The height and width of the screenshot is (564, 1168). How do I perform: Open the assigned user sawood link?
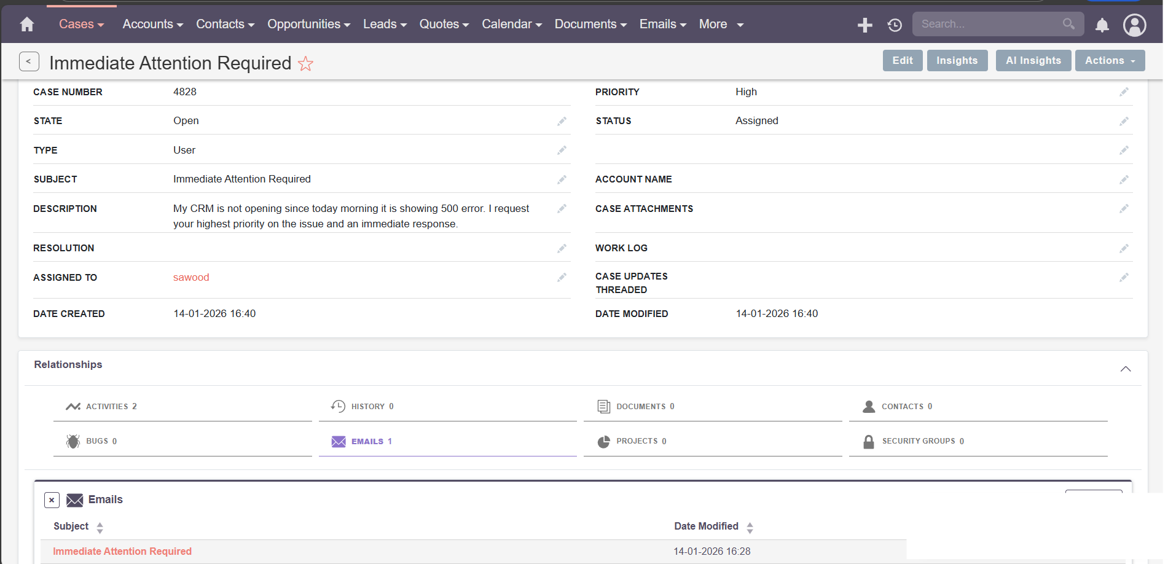tap(191, 278)
